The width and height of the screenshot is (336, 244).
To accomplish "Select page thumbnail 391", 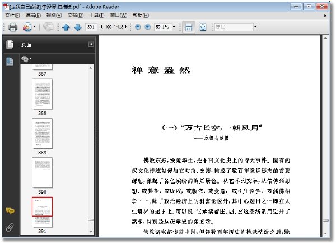I will pyautogui.click(x=42, y=212).
